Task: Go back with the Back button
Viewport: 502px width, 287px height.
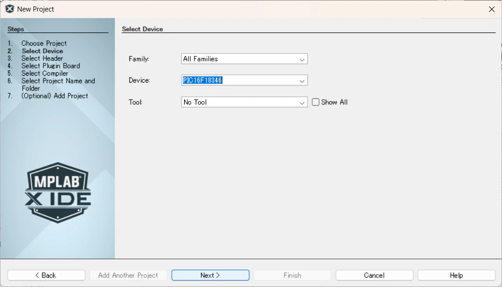Action: pyautogui.click(x=47, y=275)
